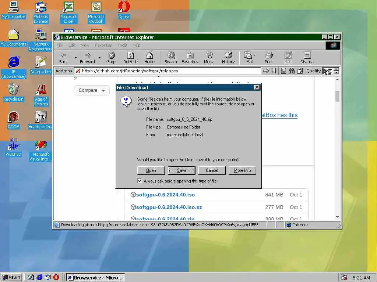Click the bookmark ribbon icon
Screen dimensions: 377x282
tap(274, 71)
